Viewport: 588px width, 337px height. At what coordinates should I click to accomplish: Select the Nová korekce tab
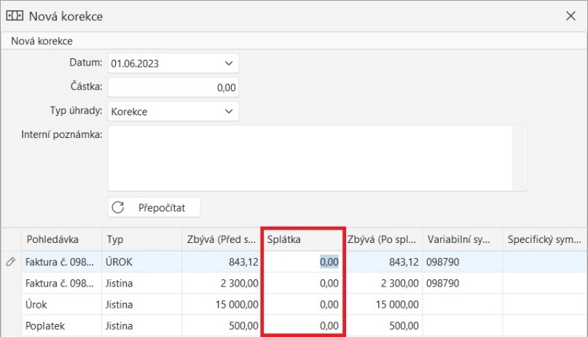pos(42,42)
